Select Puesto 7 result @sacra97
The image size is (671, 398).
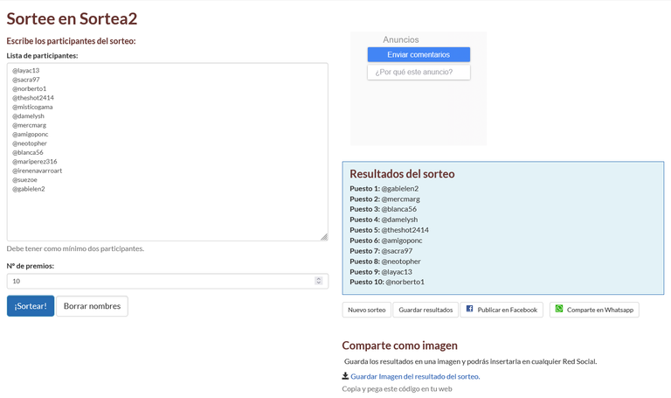381,251
